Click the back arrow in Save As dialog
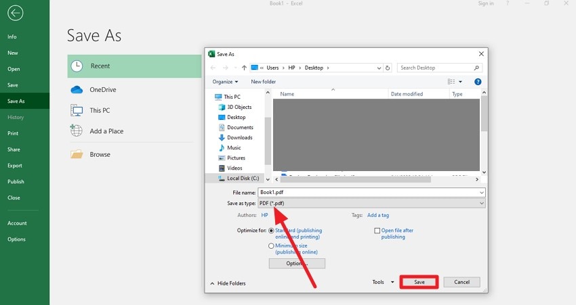The width and height of the screenshot is (576, 305). 213,68
